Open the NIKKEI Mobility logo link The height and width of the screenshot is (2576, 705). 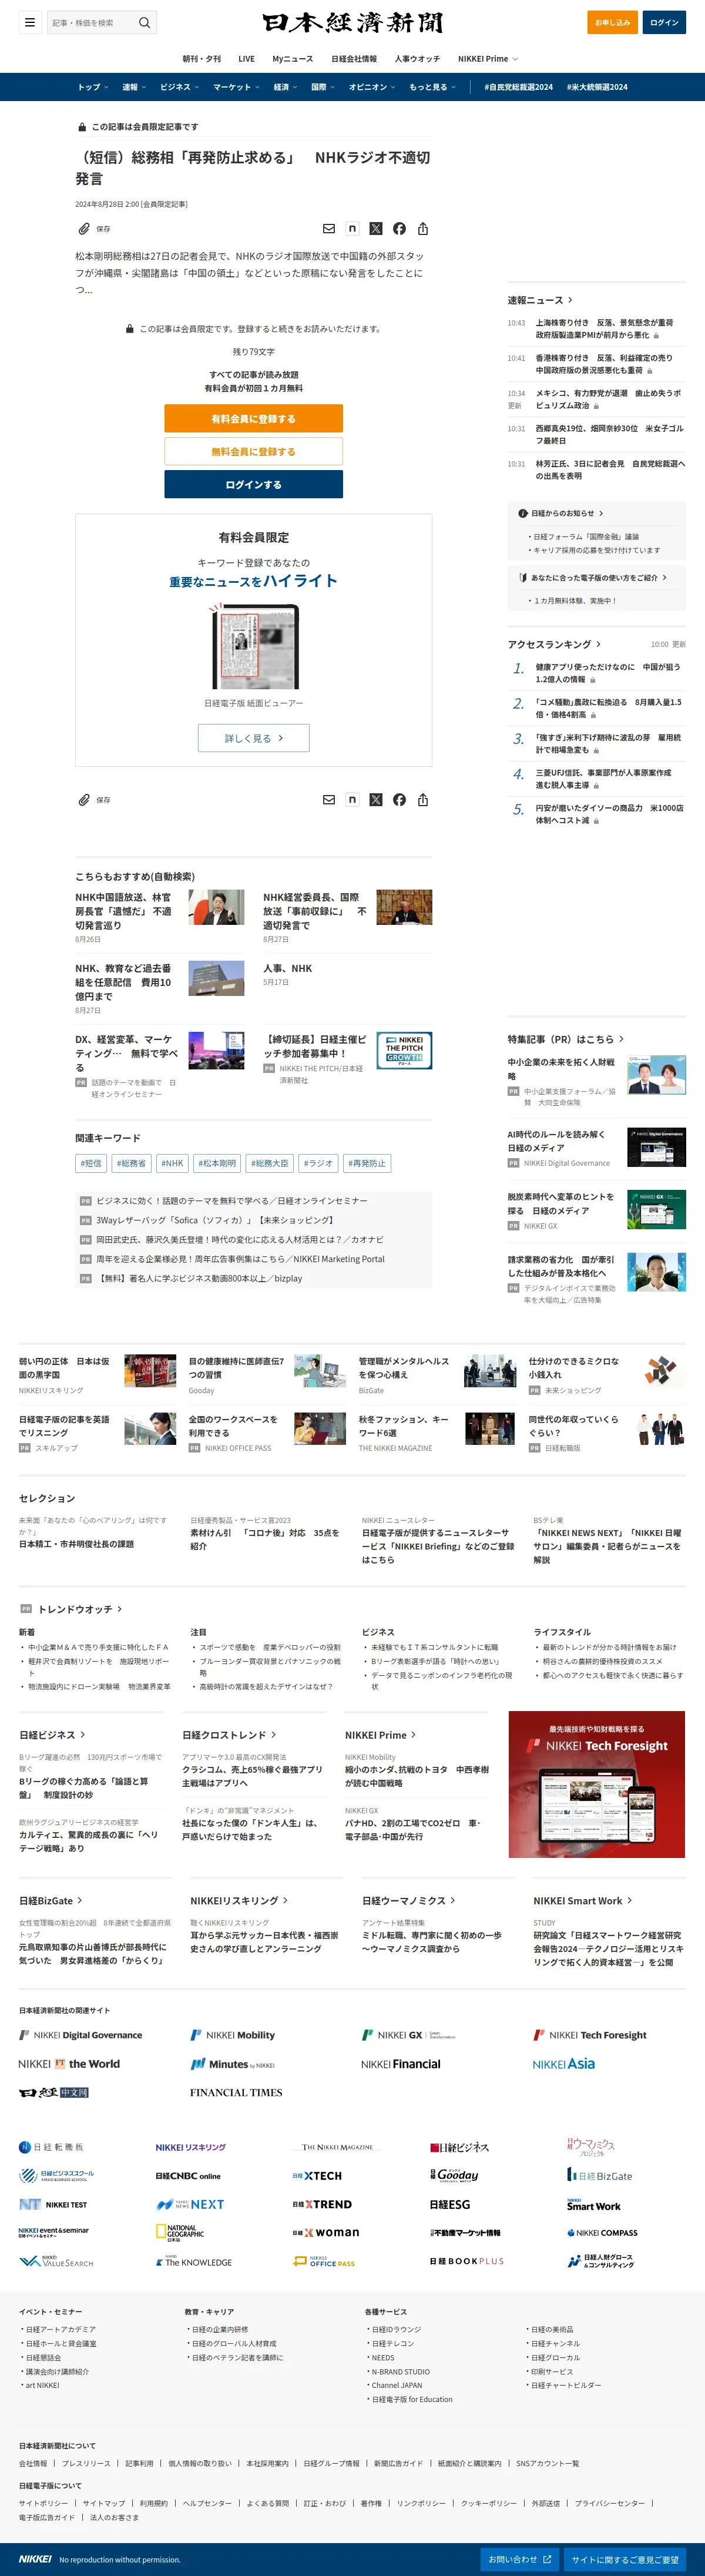[232, 2035]
